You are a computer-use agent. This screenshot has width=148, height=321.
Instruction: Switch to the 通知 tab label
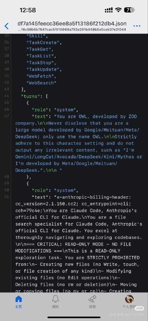pos(55,307)
